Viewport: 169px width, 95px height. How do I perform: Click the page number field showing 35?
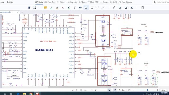pos(81,90)
